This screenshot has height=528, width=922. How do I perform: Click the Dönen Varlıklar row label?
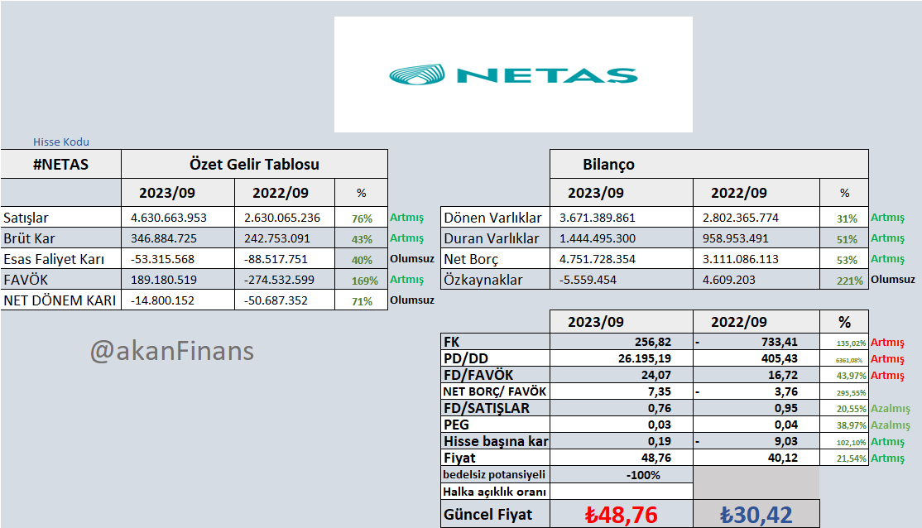pos(495,218)
